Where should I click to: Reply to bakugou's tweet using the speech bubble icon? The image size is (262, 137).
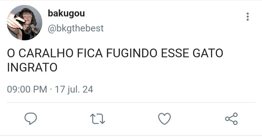click(x=31, y=118)
